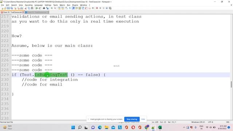Undo the last edit from the toolbar
This screenshot has width=233, height=131.
click(36, 8)
